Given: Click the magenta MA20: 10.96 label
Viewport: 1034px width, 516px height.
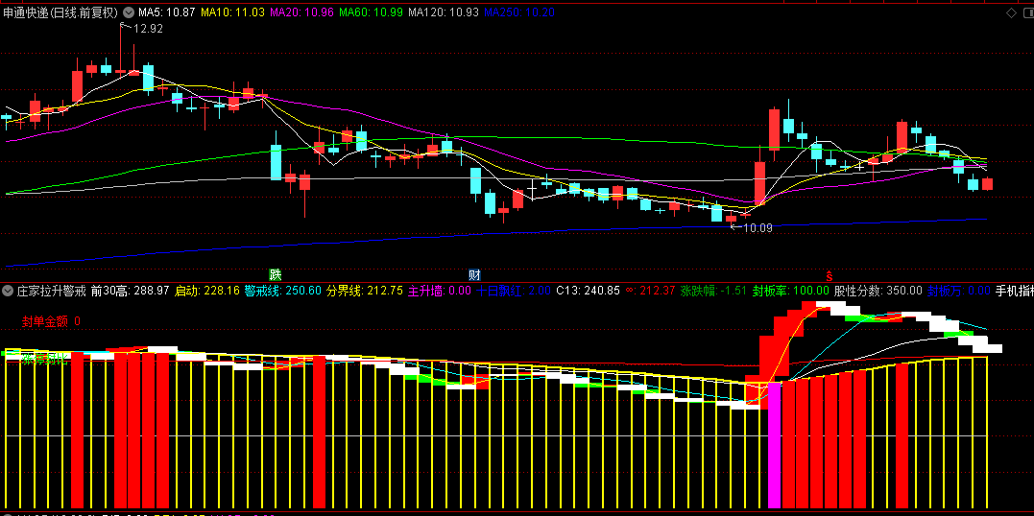Looking at the screenshot, I should click(x=302, y=12).
